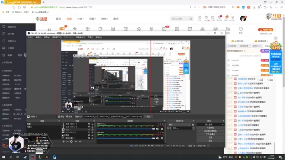The width and height of the screenshot is (285, 160).
Task: Pop out the Audio Mixer dock icon
Action: pos(165,121)
